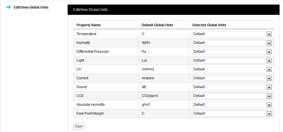Click the Edit/View Global Units black title bar
The width and height of the screenshot is (283, 132).
[x=173, y=10]
